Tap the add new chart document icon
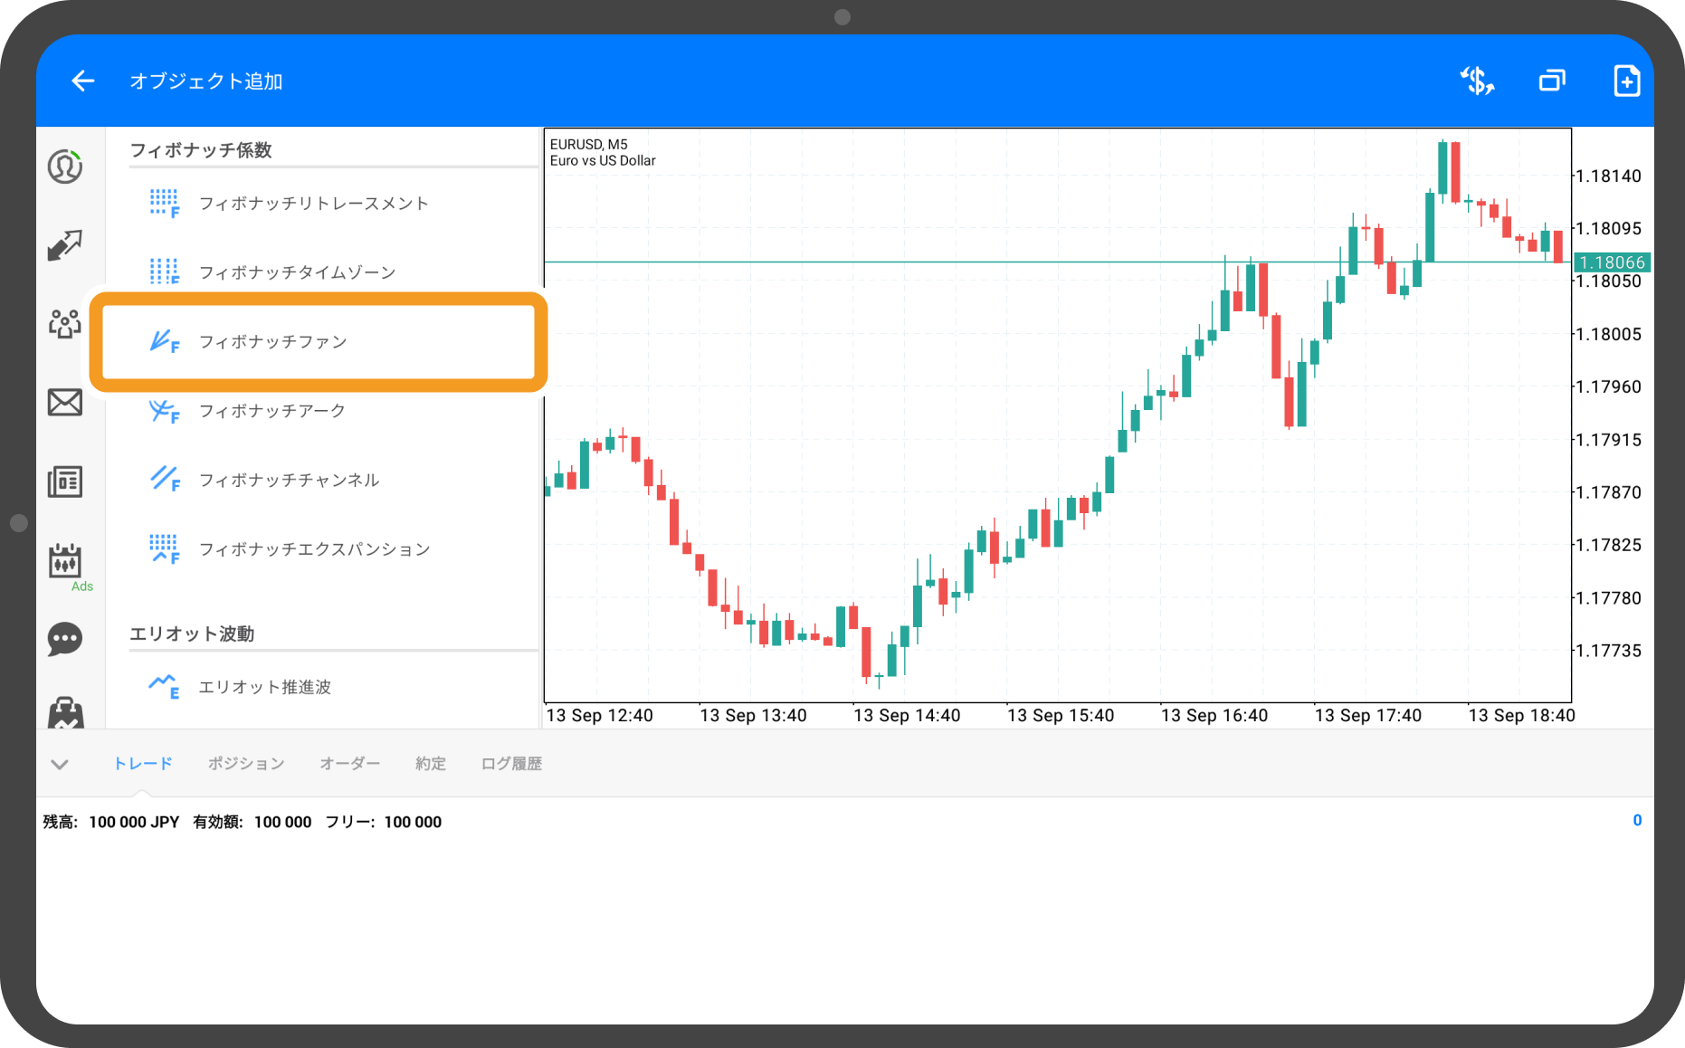The height and width of the screenshot is (1048, 1685). point(1626,81)
